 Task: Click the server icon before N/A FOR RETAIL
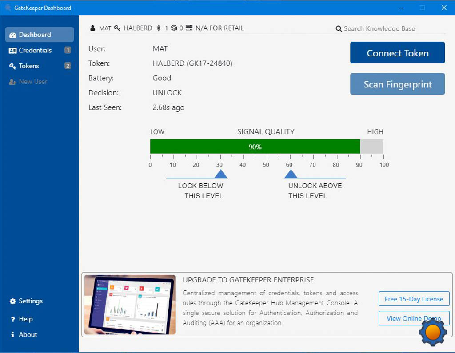[189, 28]
